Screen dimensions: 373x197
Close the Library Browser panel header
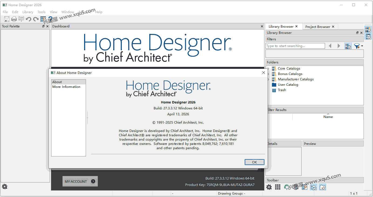point(361,33)
